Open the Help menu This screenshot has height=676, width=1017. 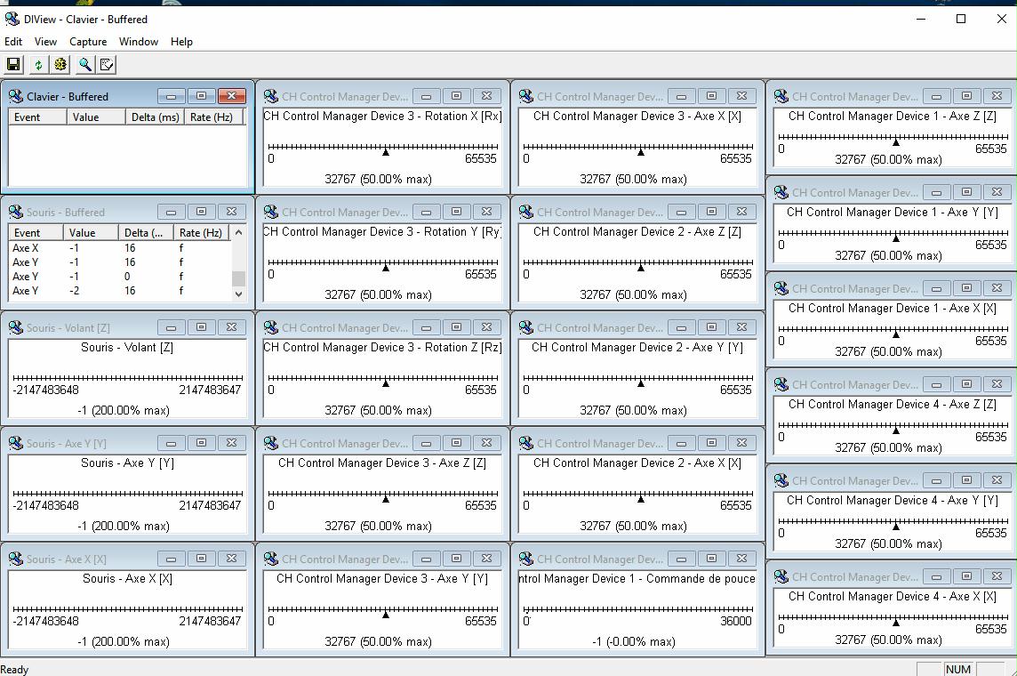[x=181, y=42]
